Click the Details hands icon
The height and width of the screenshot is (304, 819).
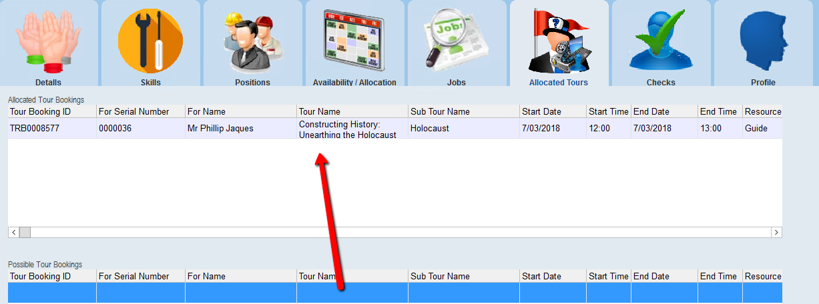point(48,40)
